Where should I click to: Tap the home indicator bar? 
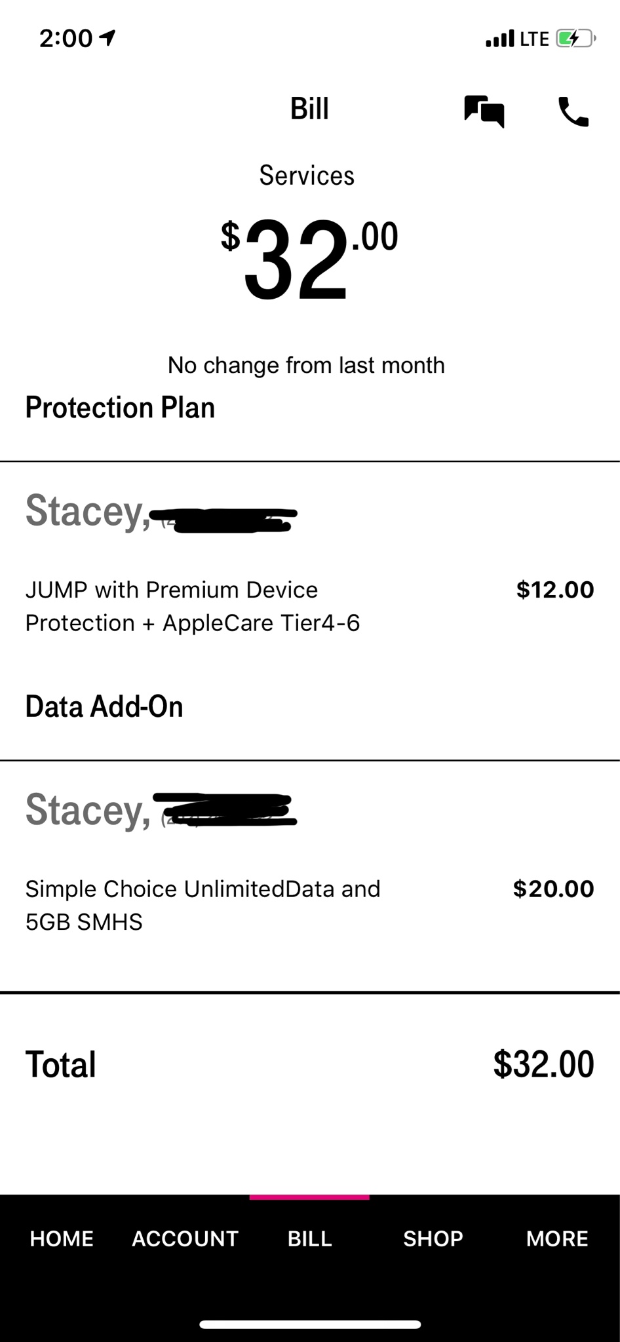coord(310,1324)
